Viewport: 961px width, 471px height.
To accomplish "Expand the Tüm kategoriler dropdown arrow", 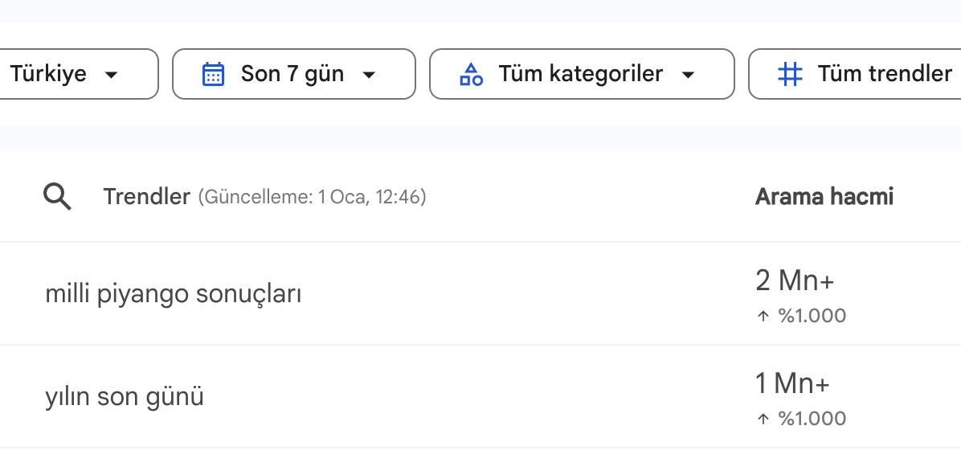I will tap(688, 75).
